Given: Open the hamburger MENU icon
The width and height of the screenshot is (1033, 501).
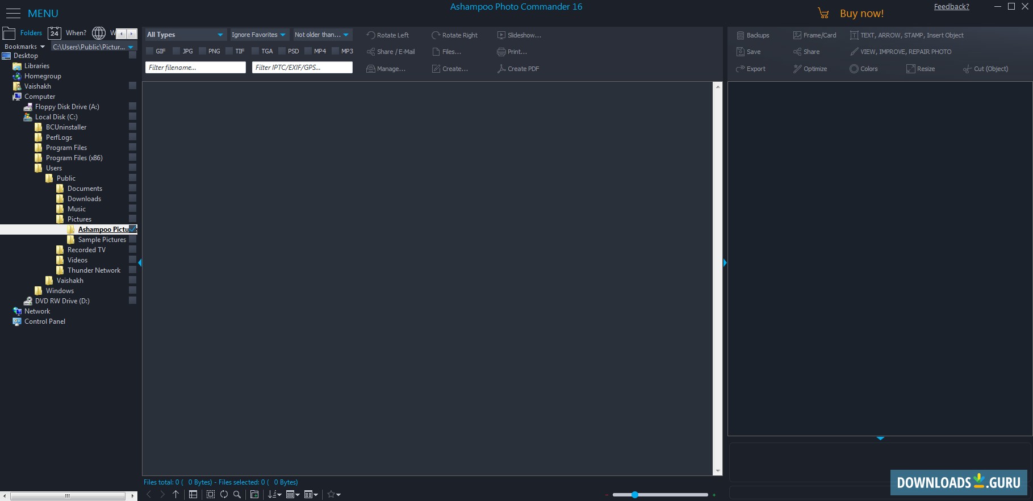Looking at the screenshot, I should pyautogui.click(x=12, y=13).
